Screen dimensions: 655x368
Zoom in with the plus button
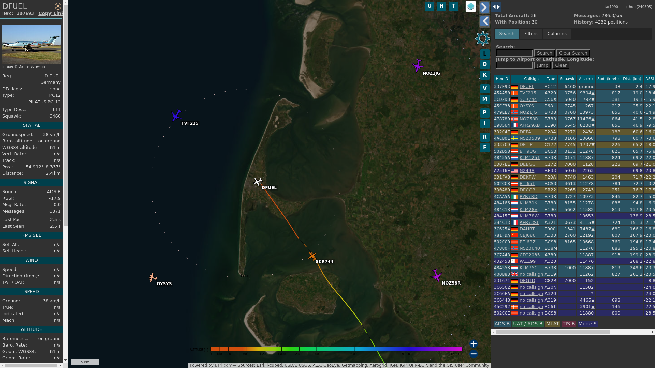[x=474, y=344]
